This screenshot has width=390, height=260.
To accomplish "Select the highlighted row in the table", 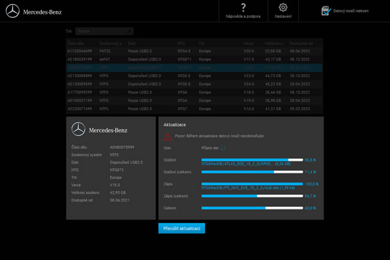I will (x=194, y=68).
